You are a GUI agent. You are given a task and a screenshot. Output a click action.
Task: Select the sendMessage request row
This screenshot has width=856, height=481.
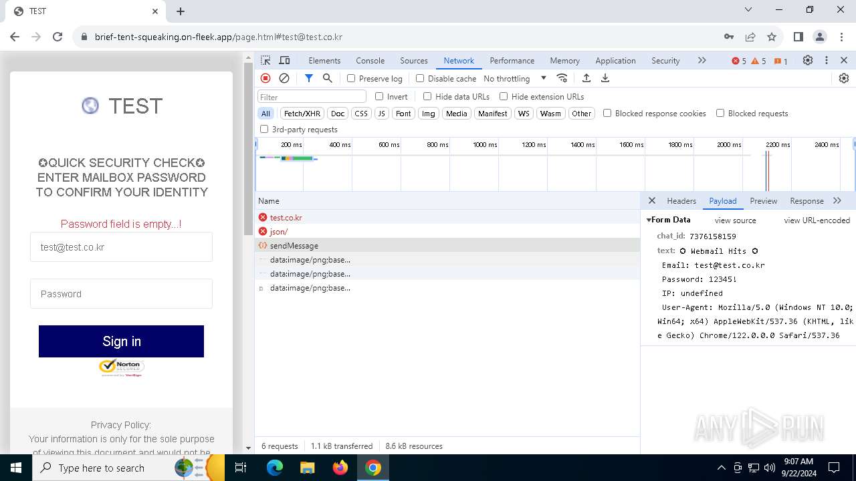[447, 246]
